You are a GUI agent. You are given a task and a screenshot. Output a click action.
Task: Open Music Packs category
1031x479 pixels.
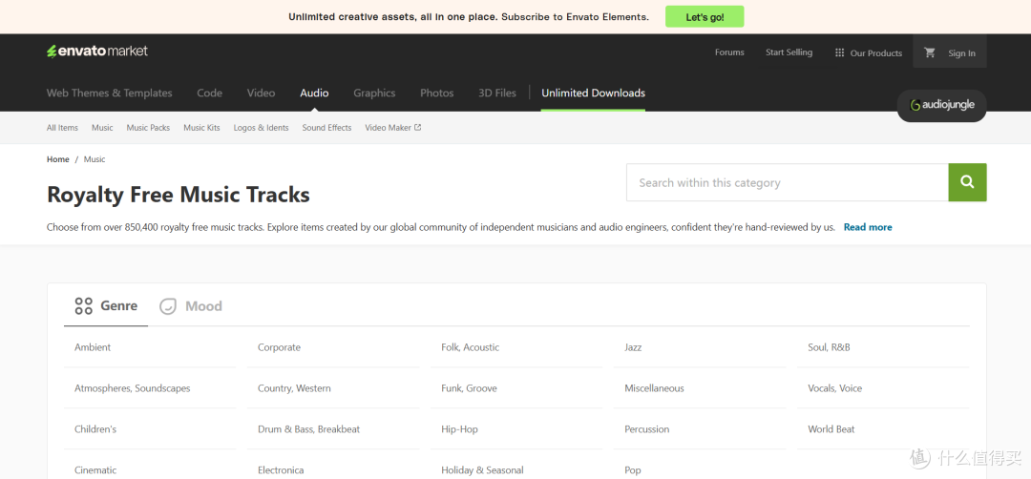(148, 128)
